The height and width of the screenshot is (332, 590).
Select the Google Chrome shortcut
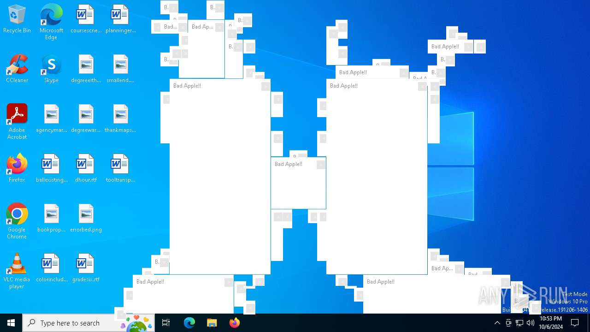[17, 221]
